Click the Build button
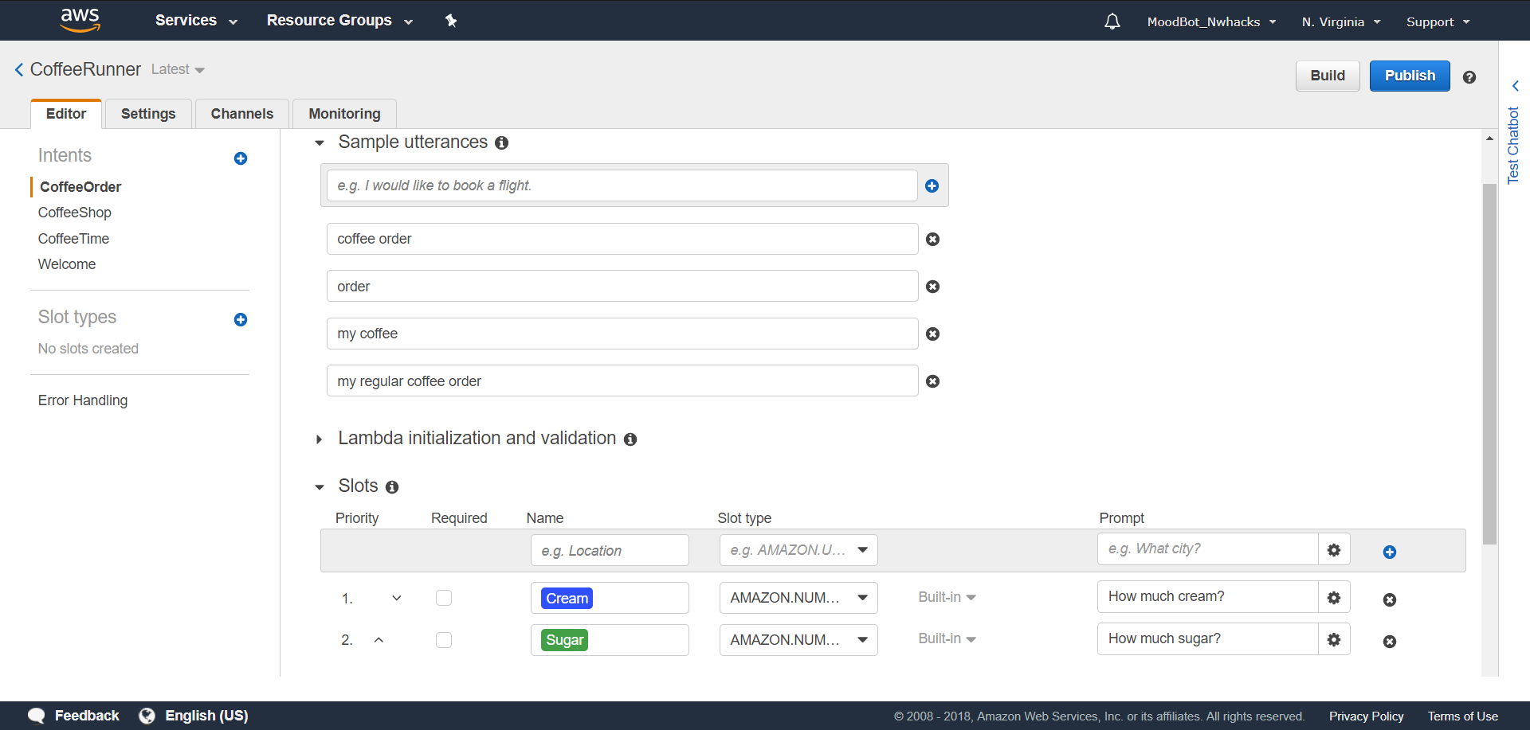Viewport: 1530px width, 730px height. tap(1328, 76)
